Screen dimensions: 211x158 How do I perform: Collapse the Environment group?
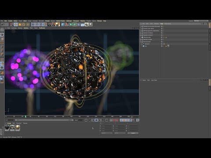point(141,42)
